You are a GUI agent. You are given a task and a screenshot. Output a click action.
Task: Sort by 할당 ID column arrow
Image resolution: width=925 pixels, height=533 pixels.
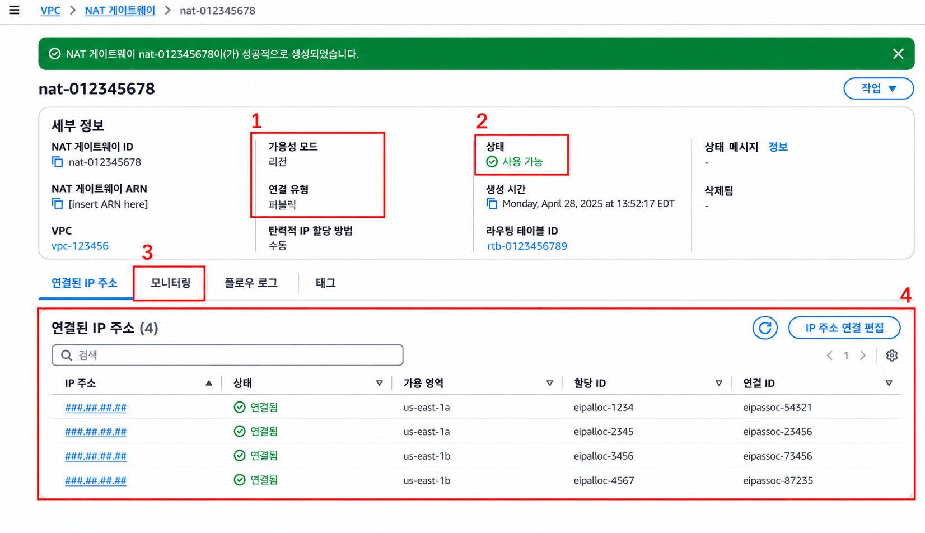(718, 383)
